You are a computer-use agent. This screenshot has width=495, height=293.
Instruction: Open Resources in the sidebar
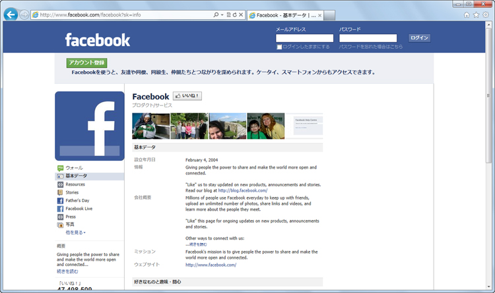coord(75,184)
